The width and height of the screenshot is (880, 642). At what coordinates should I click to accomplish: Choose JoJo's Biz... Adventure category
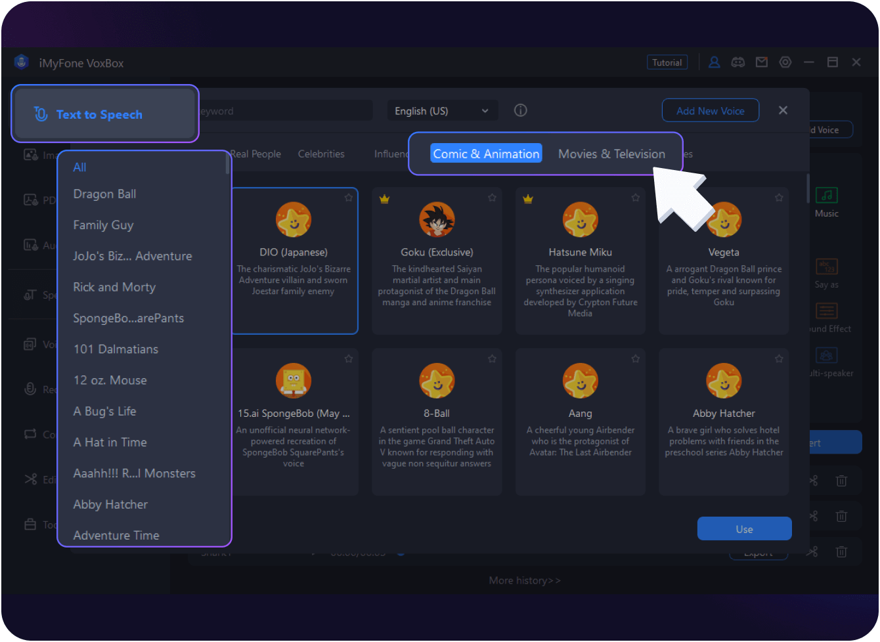(x=133, y=256)
